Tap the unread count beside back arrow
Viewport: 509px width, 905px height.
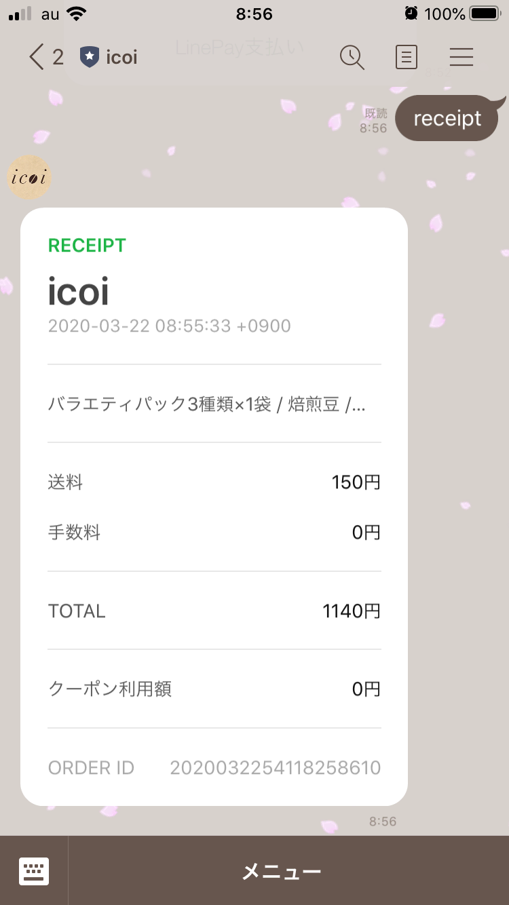tap(58, 58)
